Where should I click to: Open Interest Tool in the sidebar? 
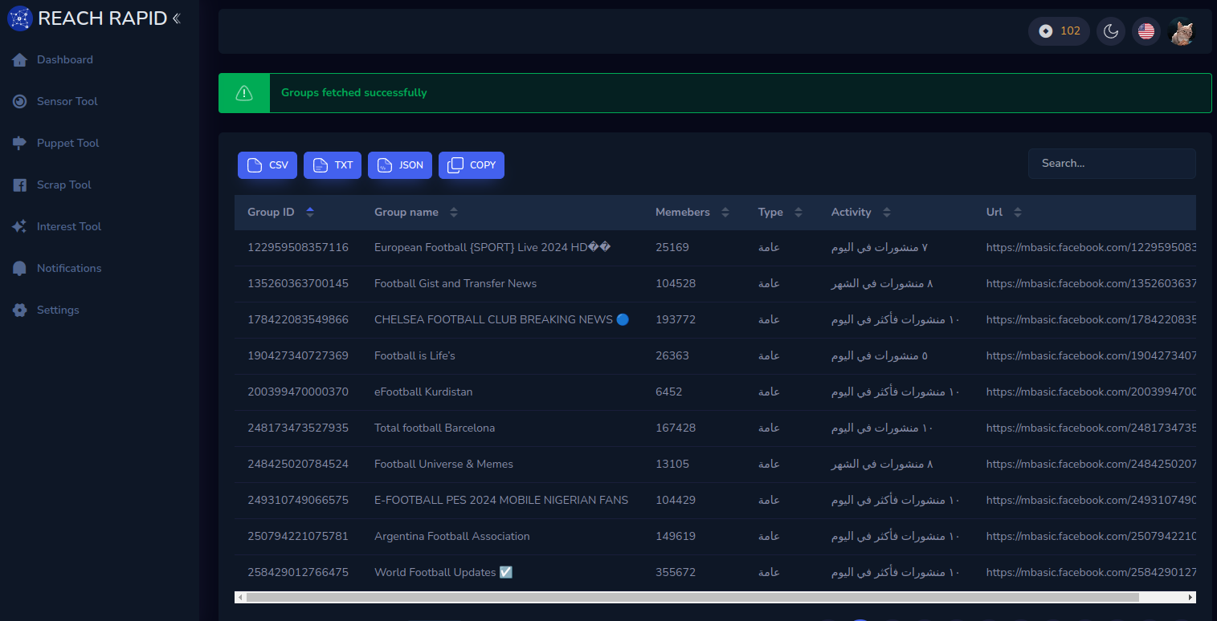(69, 226)
